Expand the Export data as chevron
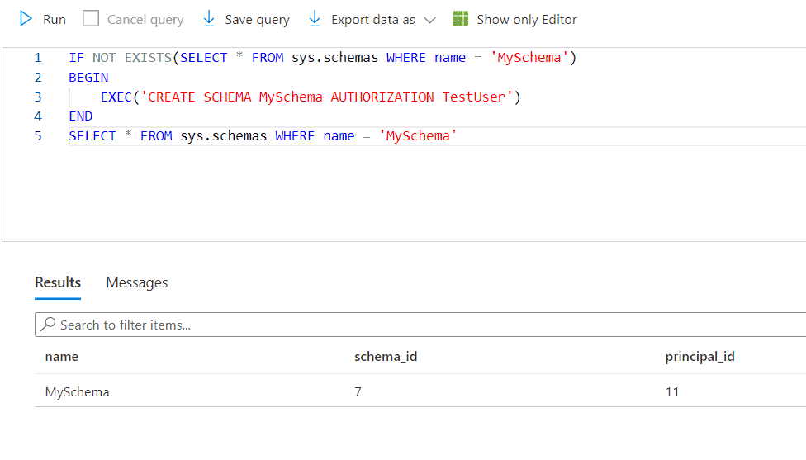This screenshot has height=460, width=806. (429, 20)
